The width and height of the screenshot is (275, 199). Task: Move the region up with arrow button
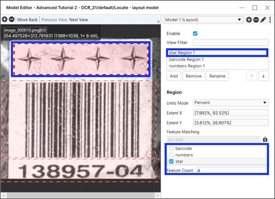coord(251,76)
